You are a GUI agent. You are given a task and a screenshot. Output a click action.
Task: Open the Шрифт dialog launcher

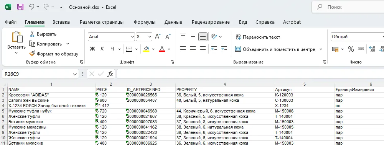tap(172, 62)
